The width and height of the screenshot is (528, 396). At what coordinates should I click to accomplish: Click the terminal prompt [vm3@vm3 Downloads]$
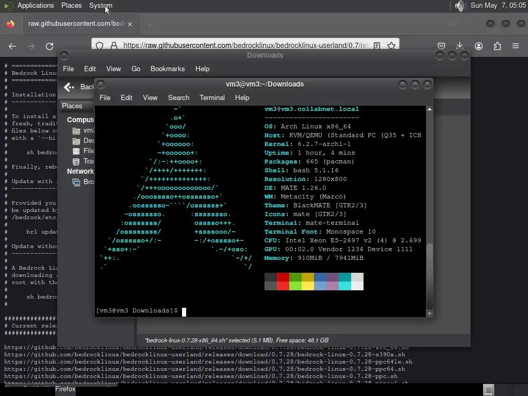pos(137,310)
